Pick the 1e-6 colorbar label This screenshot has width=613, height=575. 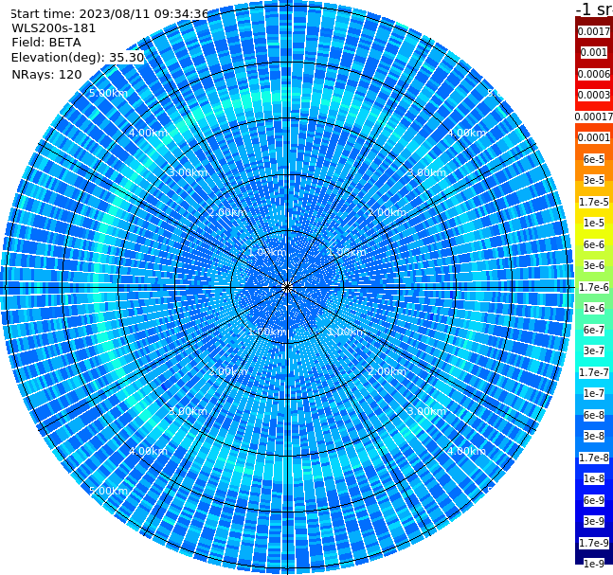pos(594,308)
